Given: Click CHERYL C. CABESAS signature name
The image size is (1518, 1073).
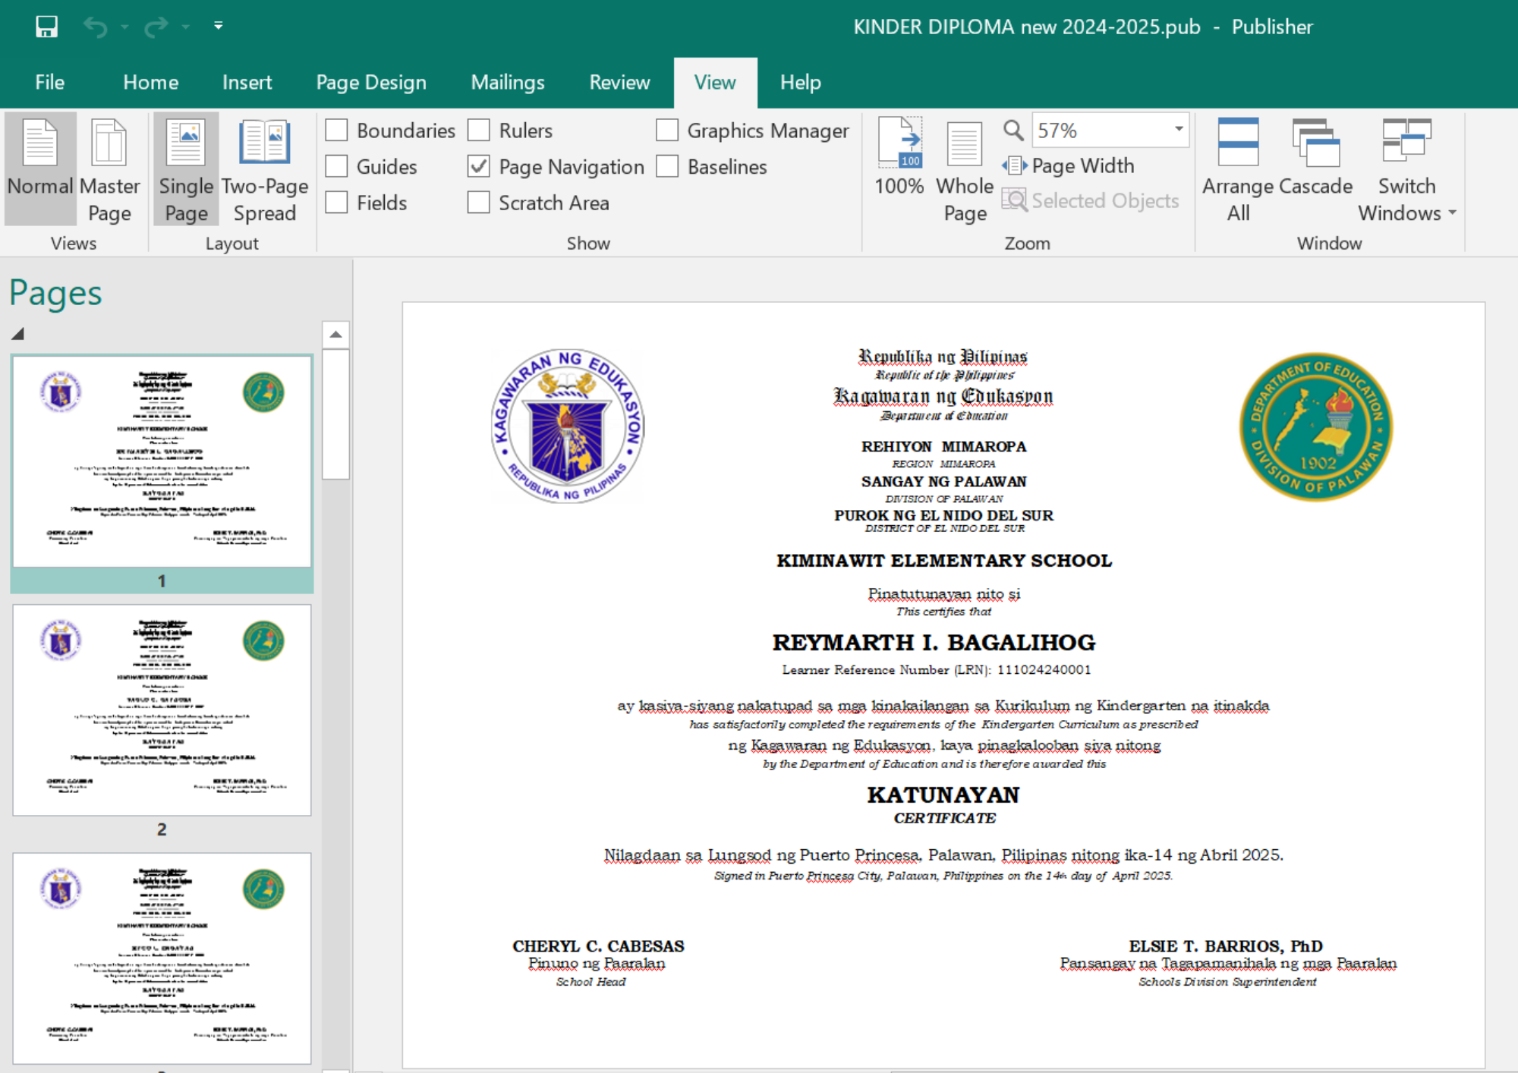Looking at the screenshot, I should click(598, 946).
